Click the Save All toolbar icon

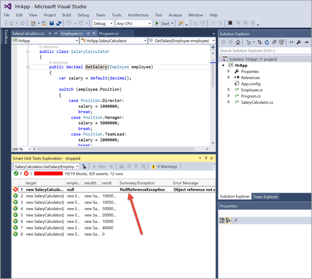pyautogui.click(x=59, y=23)
